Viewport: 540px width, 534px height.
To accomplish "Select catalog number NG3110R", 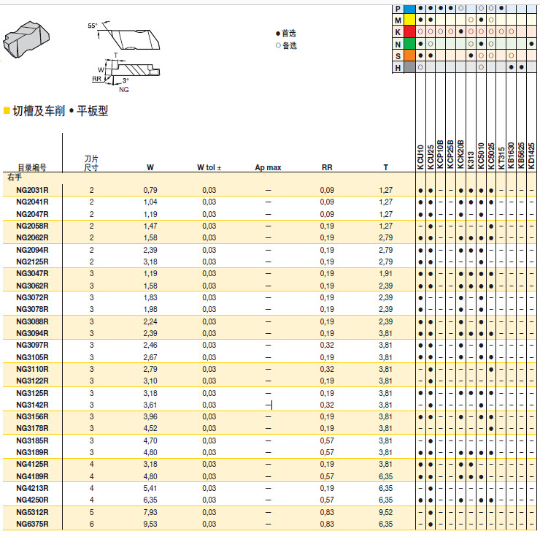I will tap(32, 369).
